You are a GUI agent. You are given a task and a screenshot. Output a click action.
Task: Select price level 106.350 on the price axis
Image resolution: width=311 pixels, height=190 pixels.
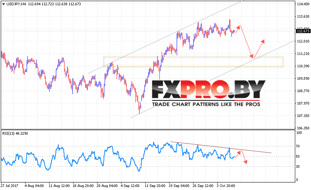(x=303, y=128)
